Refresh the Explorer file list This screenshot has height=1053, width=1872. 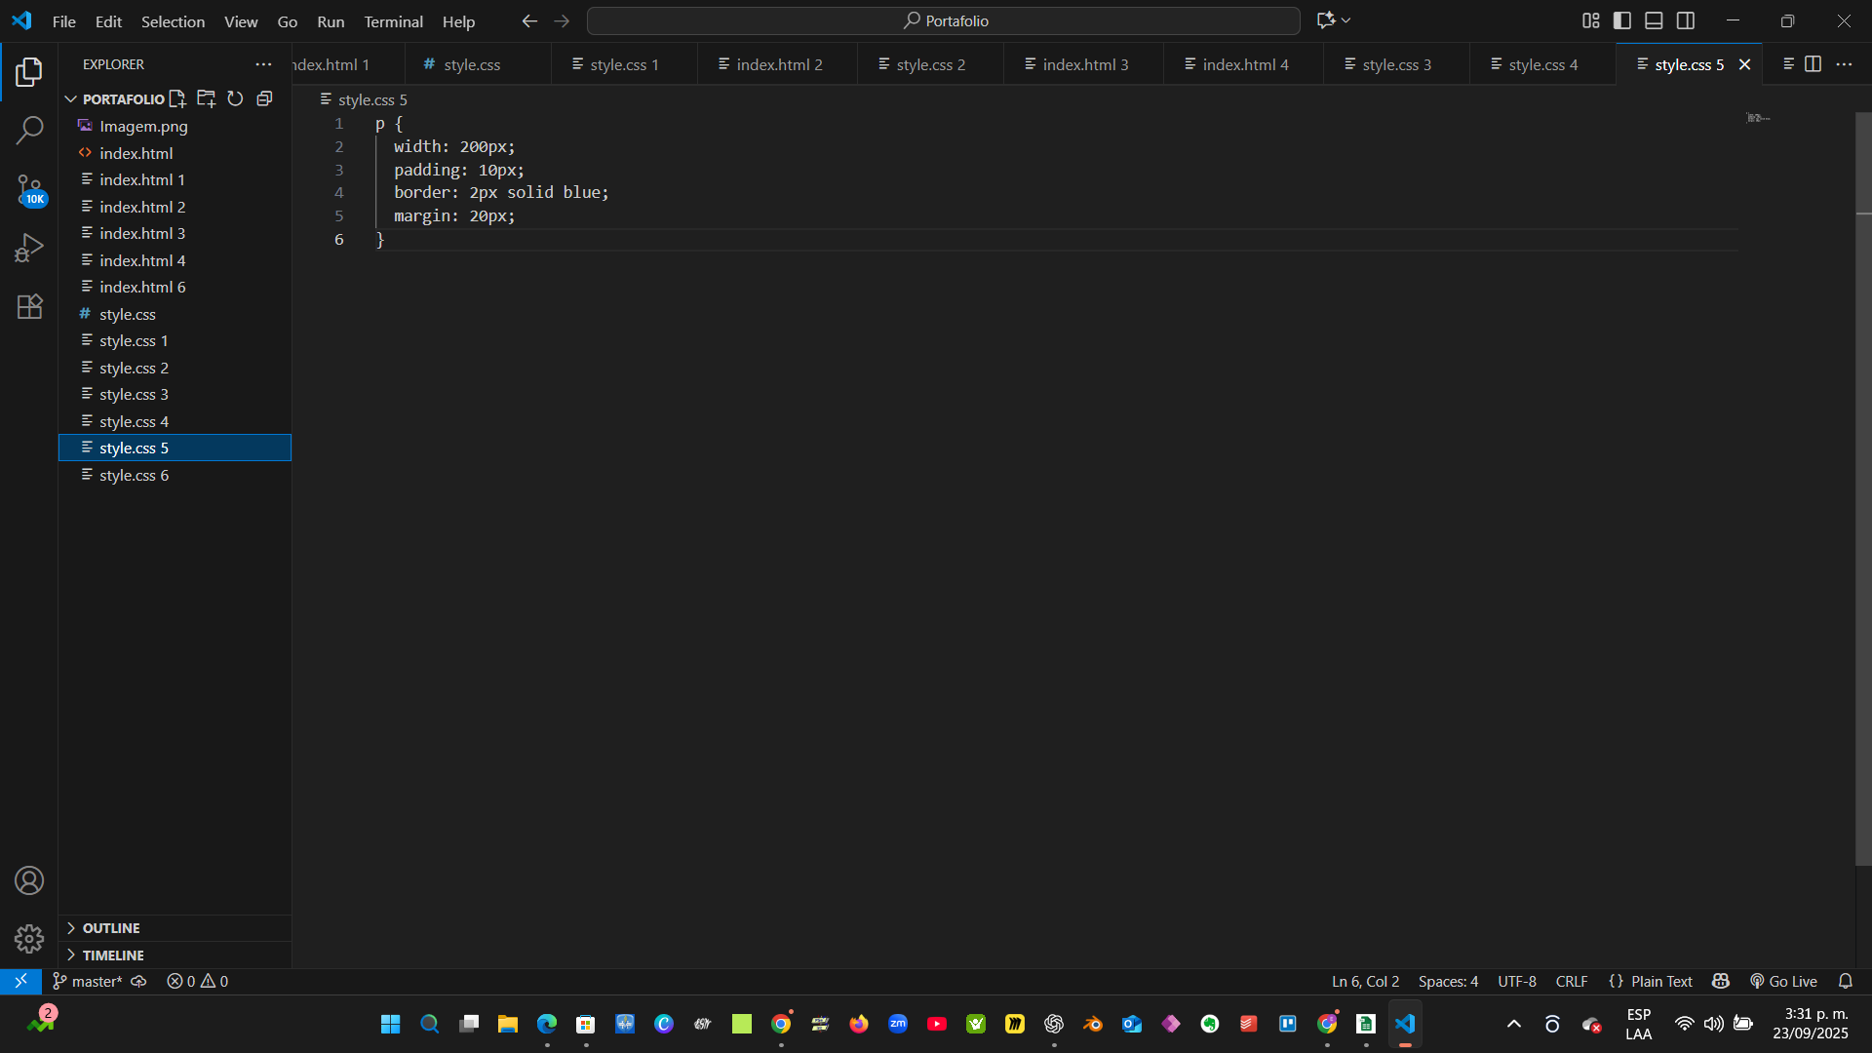235,98
